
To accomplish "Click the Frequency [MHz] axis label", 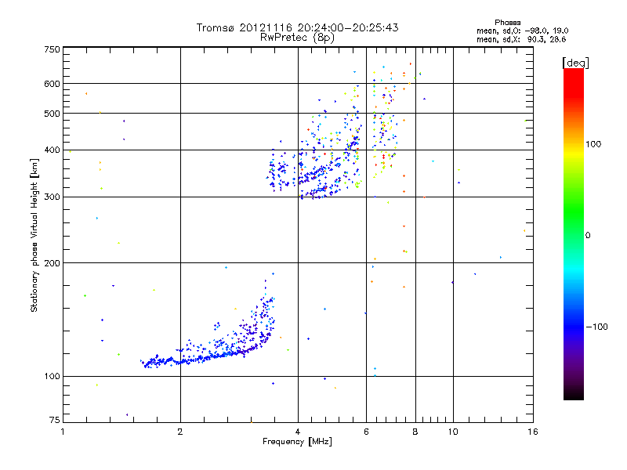I will pos(297,443).
